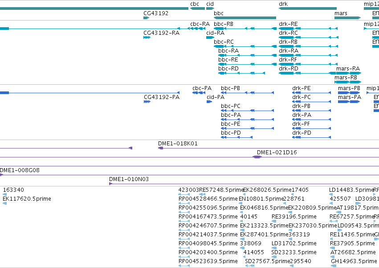Image resolution: width=379 pixels, height=268 pixels.
Task: Select the CG43192-PA protein feature
Action: click(x=147, y=102)
